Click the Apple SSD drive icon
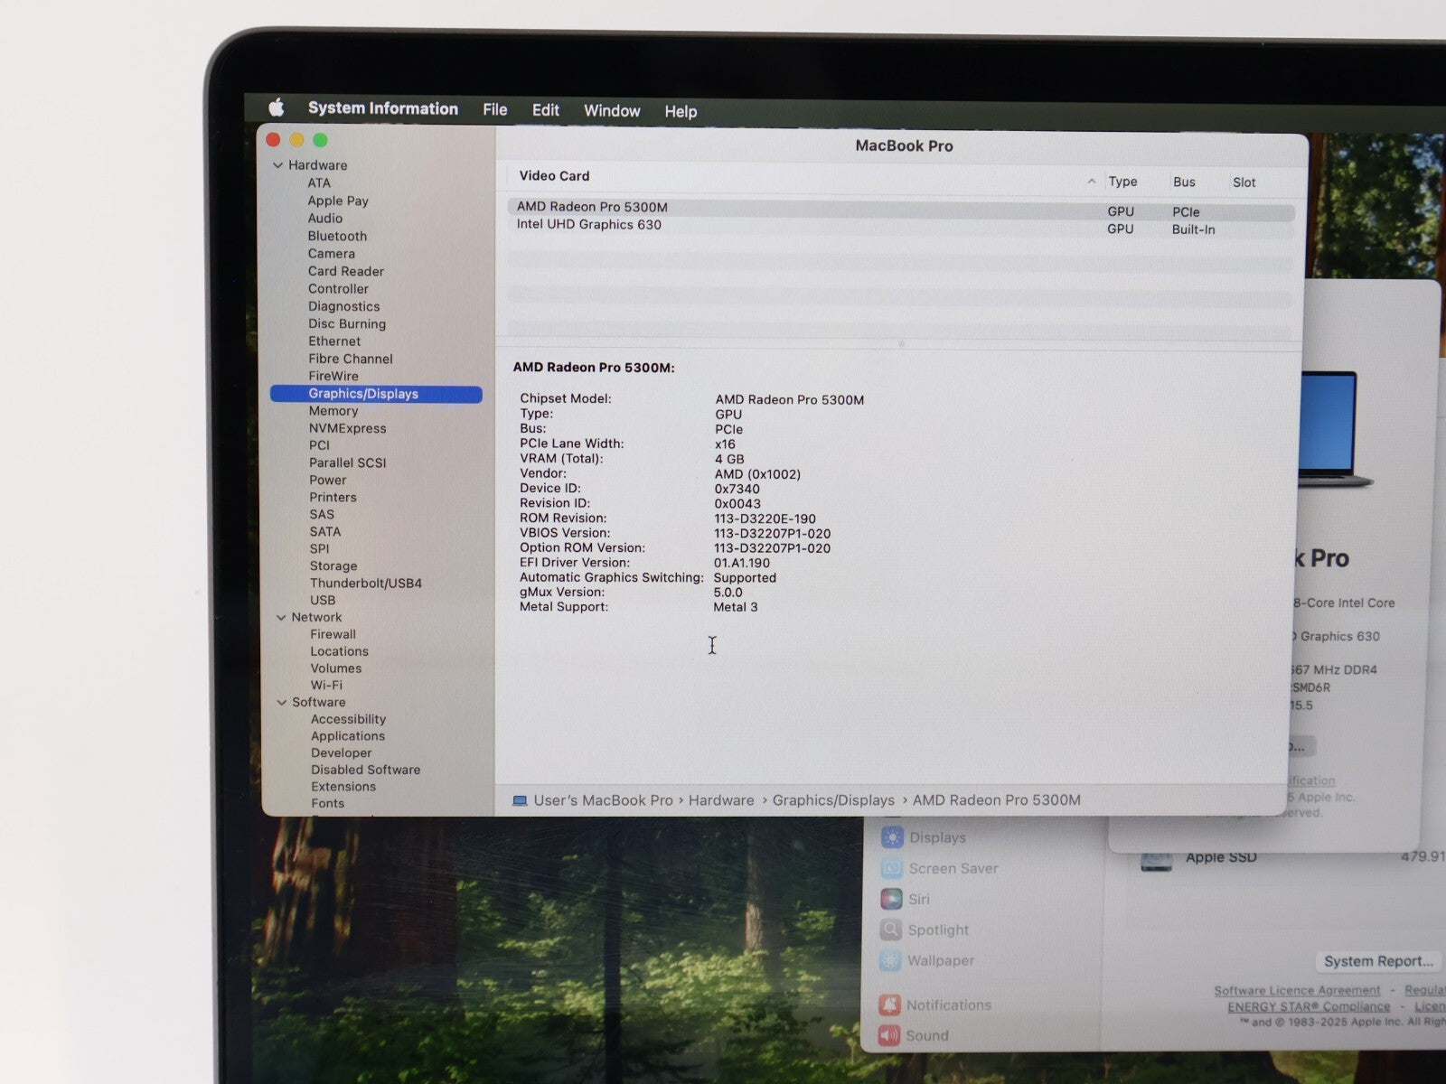This screenshot has width=1446, height=1084. [x=1156, y=861]
